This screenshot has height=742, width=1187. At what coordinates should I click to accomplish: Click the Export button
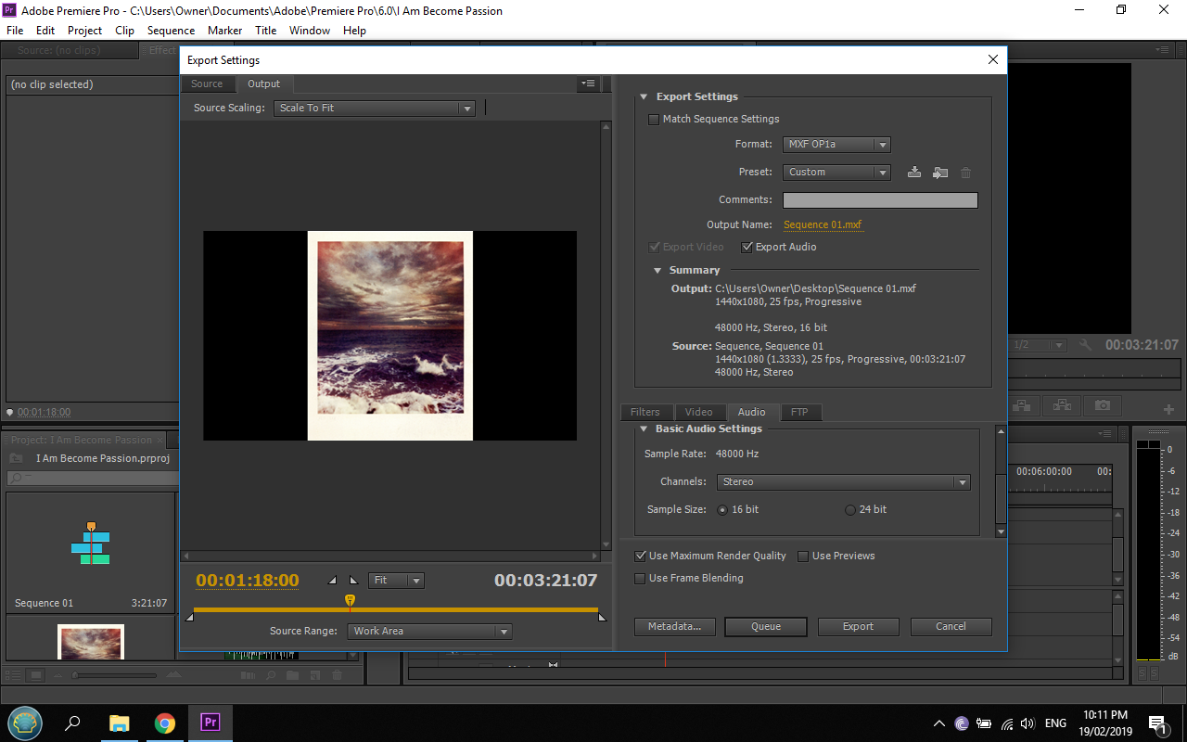[x=859, y=627]
